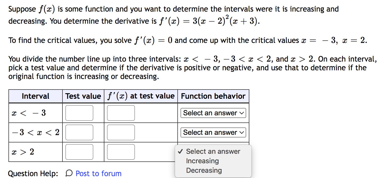
Task: Click the derivative value field for x < -3
Action: 121,113
